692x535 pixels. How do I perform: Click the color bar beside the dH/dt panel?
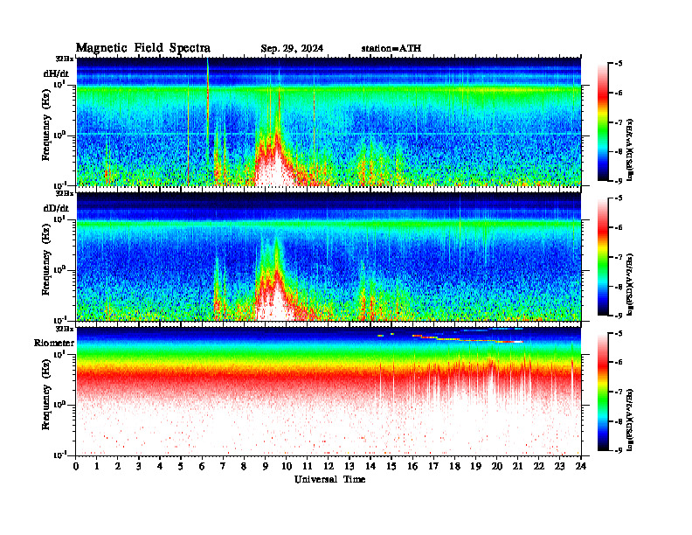(x=603, y=122)
